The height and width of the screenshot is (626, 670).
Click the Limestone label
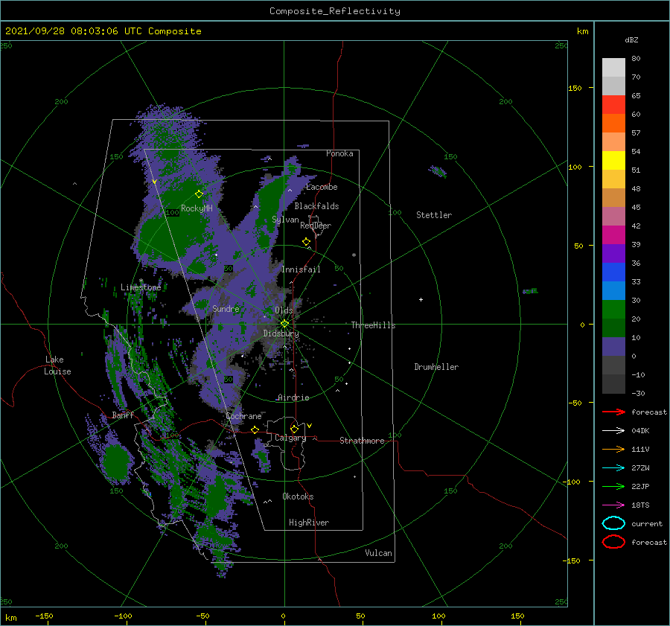point(141,287)
